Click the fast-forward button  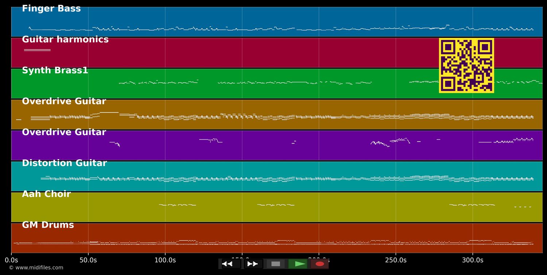pos(253,264)
